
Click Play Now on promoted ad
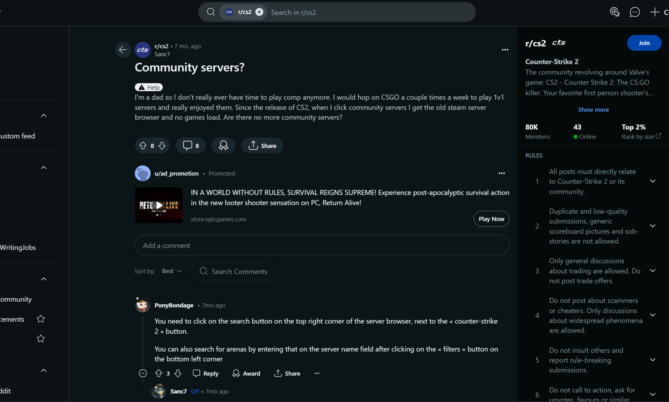pos(491,219)
